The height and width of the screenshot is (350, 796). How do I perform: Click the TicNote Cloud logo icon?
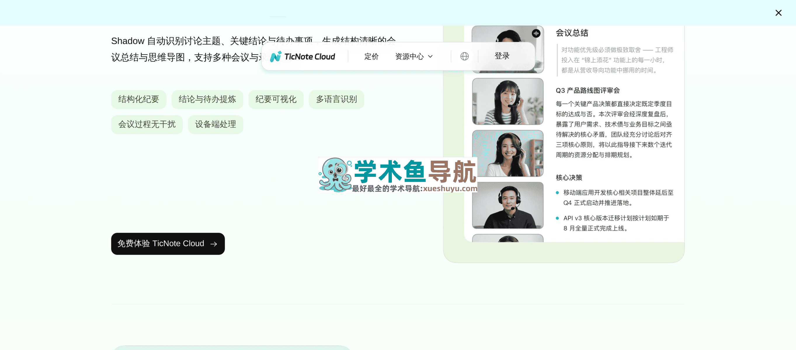(276, 57)
